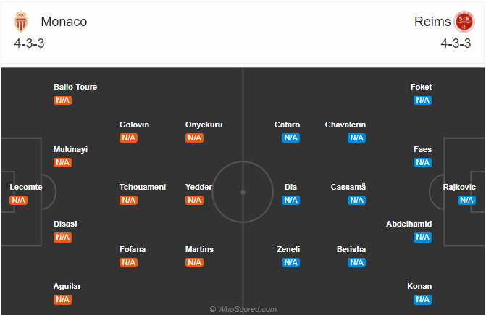Image resolution: width=486 pixels, height=315 pixels.
Task: Select player Chavalerin in Reims midfield
Action: (x=345, y=125)
